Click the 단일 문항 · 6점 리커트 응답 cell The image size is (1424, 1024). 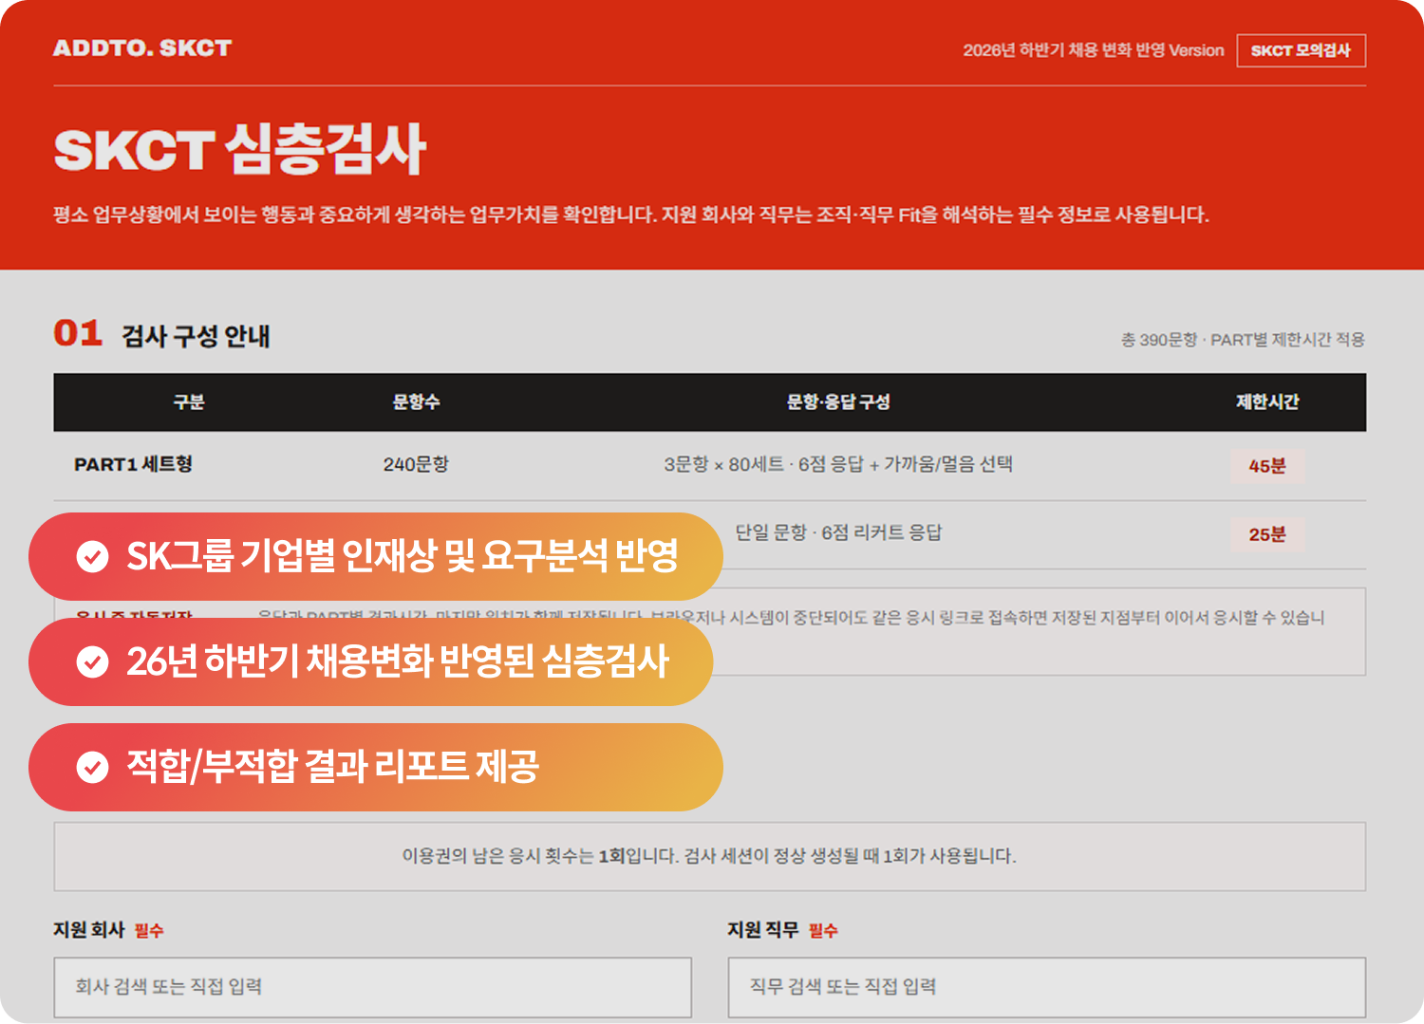pos(838,532)
